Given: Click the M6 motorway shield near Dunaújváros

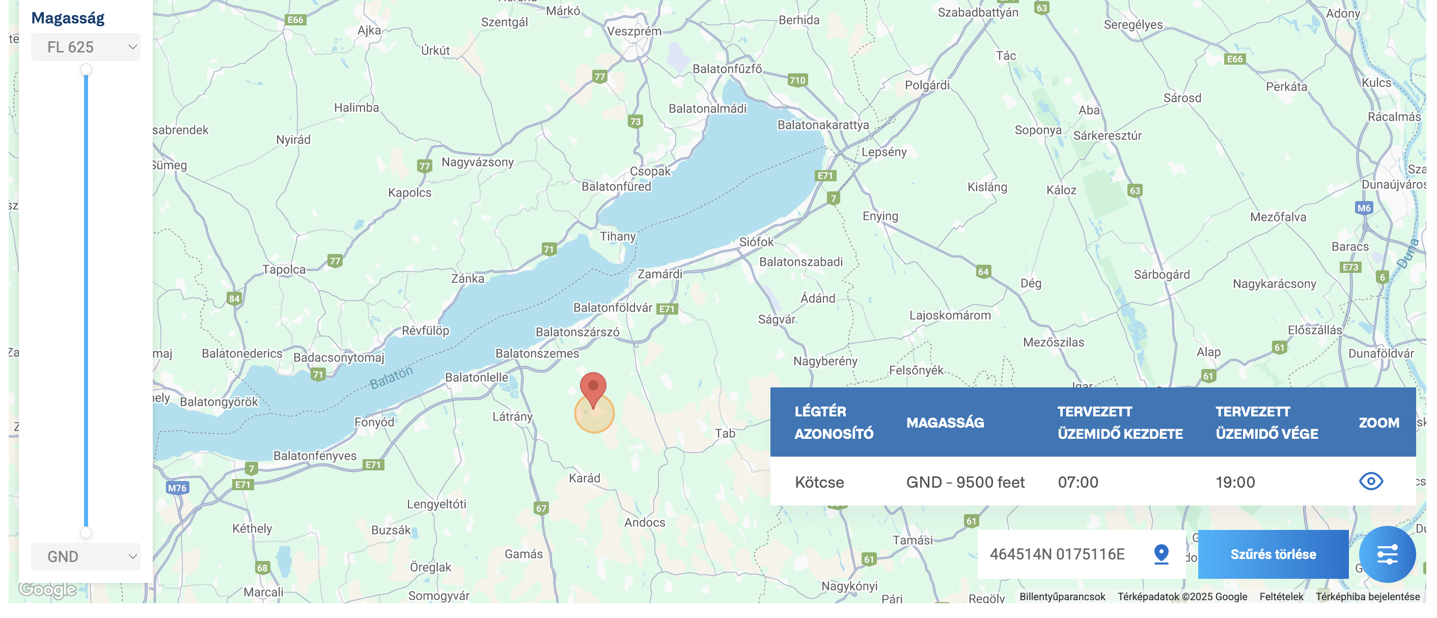Looking at the screenshot, I should click(1363, 208).
